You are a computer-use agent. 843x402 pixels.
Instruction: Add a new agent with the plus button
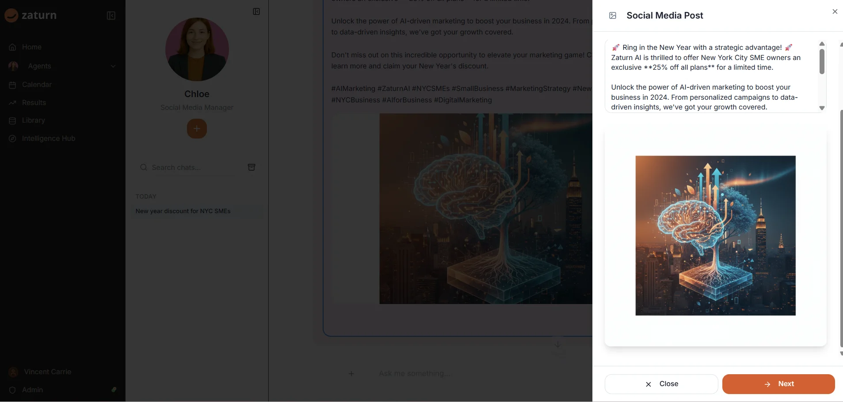(x=197, y=128)
